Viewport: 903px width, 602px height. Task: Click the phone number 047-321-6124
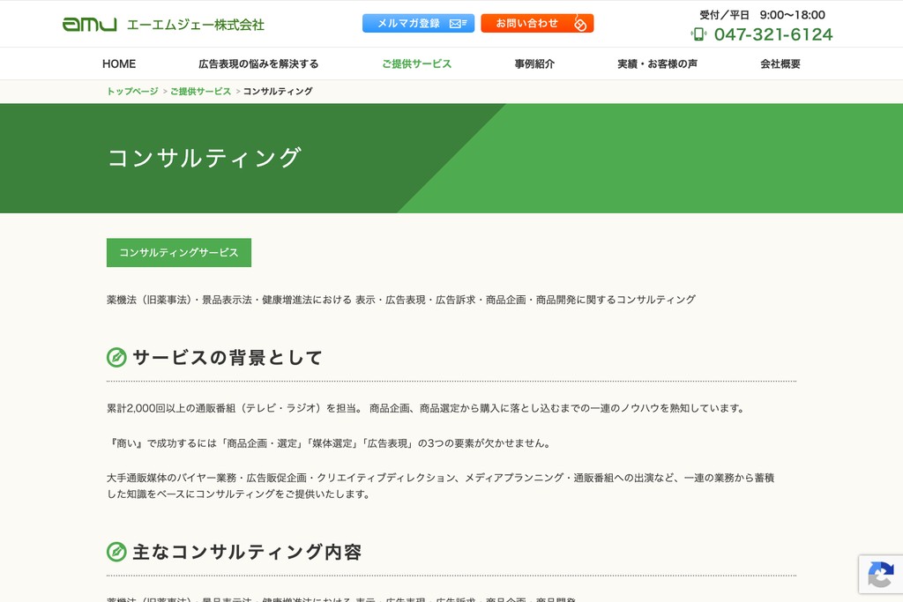pyautogui.click(x=772, y=34)
